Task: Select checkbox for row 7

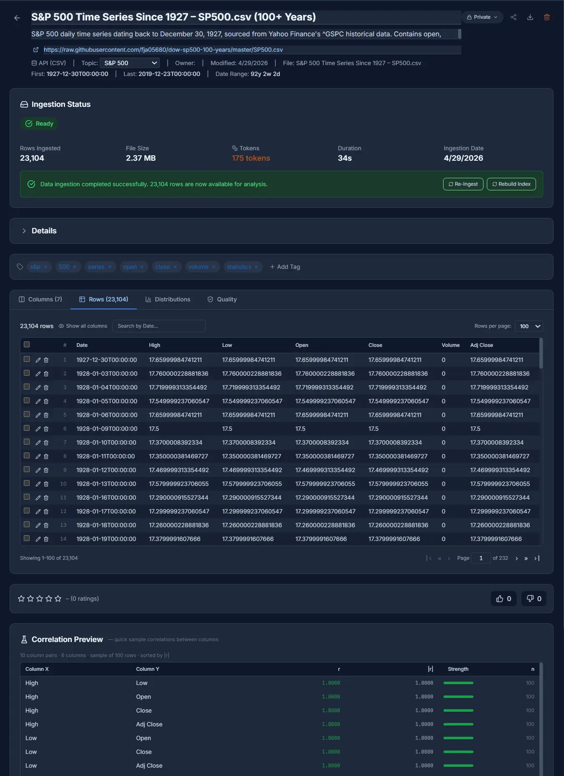Action: click(27, 442)
